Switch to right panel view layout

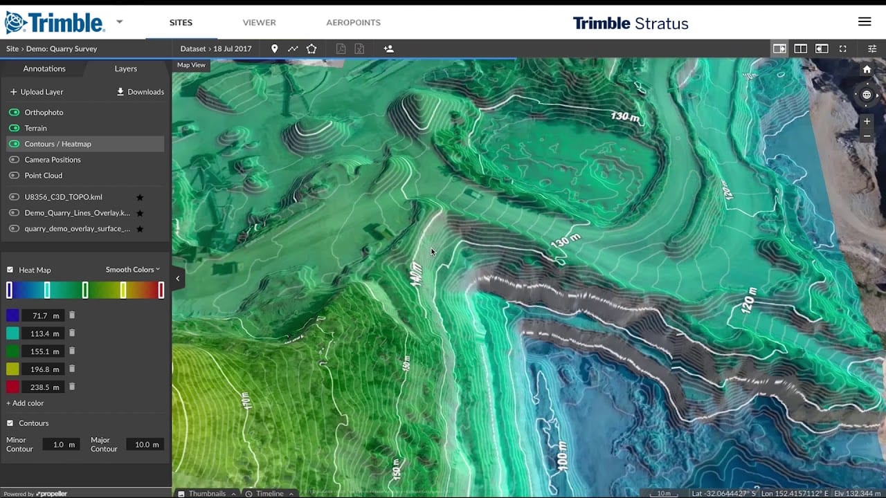click(822, 49)
